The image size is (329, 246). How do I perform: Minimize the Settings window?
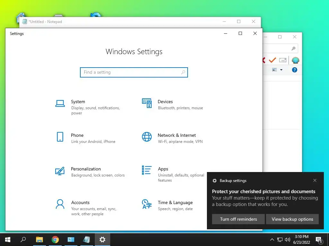[226, 33]
